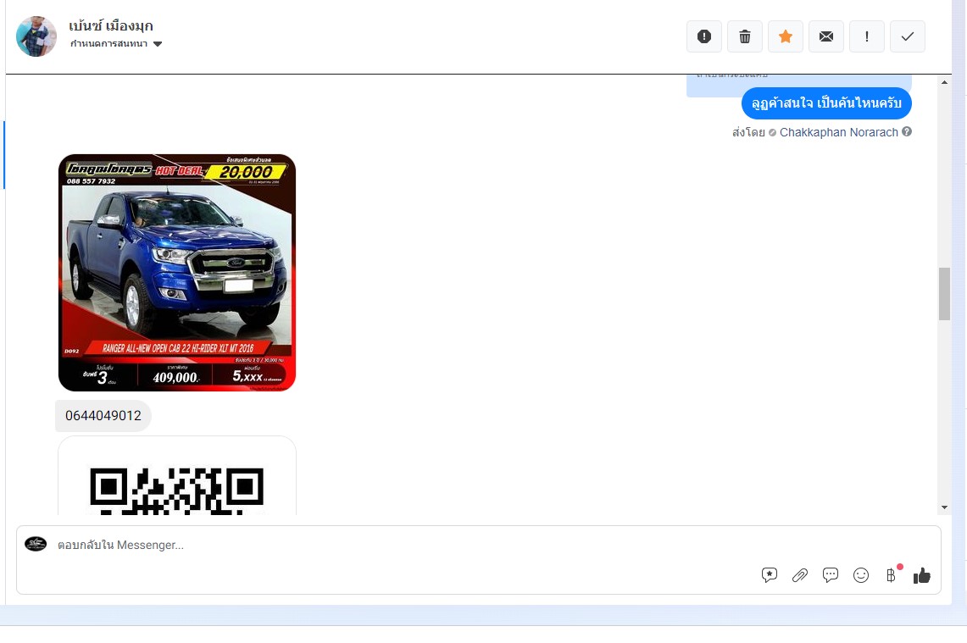Open the instant reply chat bubble icon
Viewport: 967px width, 643px height.
(x=830, y=575)
